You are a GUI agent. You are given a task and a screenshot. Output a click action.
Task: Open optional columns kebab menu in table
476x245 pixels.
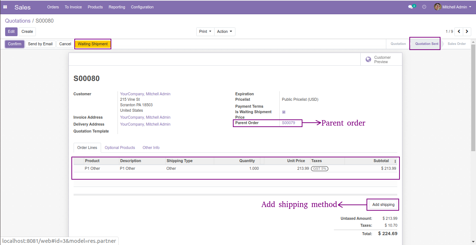395,161
